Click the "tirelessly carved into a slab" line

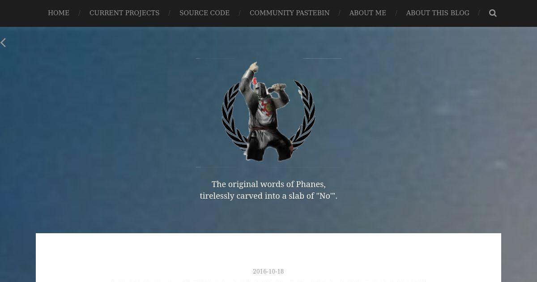(268, 196)
